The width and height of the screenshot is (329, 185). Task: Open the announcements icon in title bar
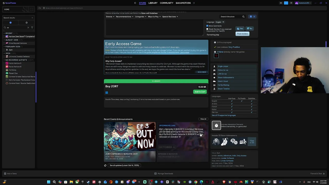[281, 3]
